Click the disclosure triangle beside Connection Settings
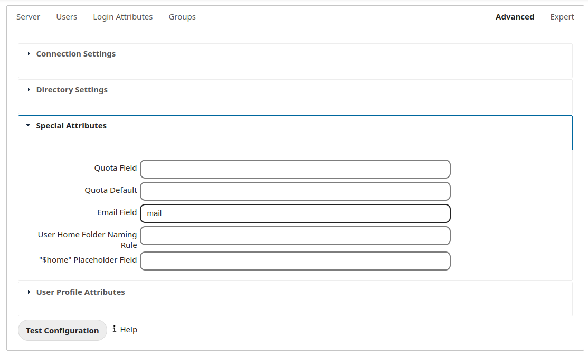 click(29, 54)
